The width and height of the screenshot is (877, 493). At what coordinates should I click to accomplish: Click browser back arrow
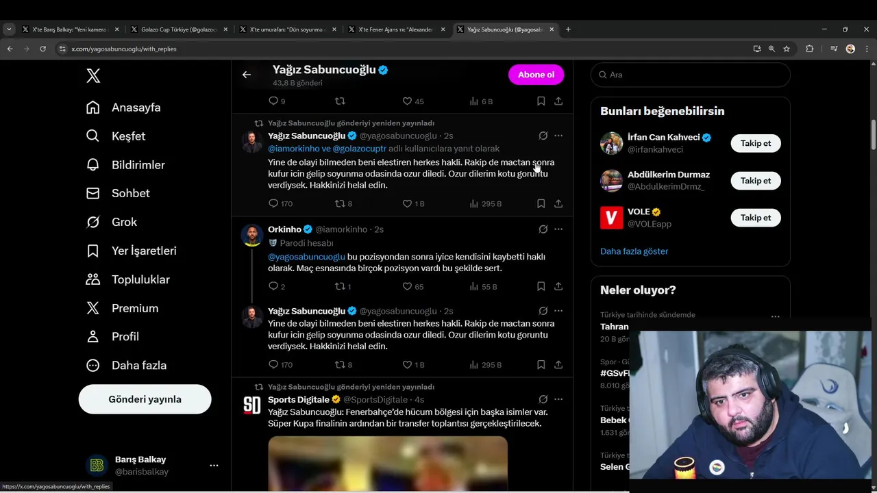pos(10,49)
